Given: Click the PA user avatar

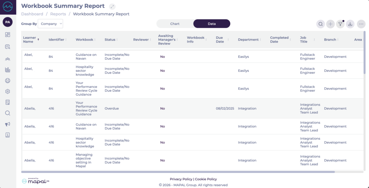Looking at the screenshot, I should 8,22.
